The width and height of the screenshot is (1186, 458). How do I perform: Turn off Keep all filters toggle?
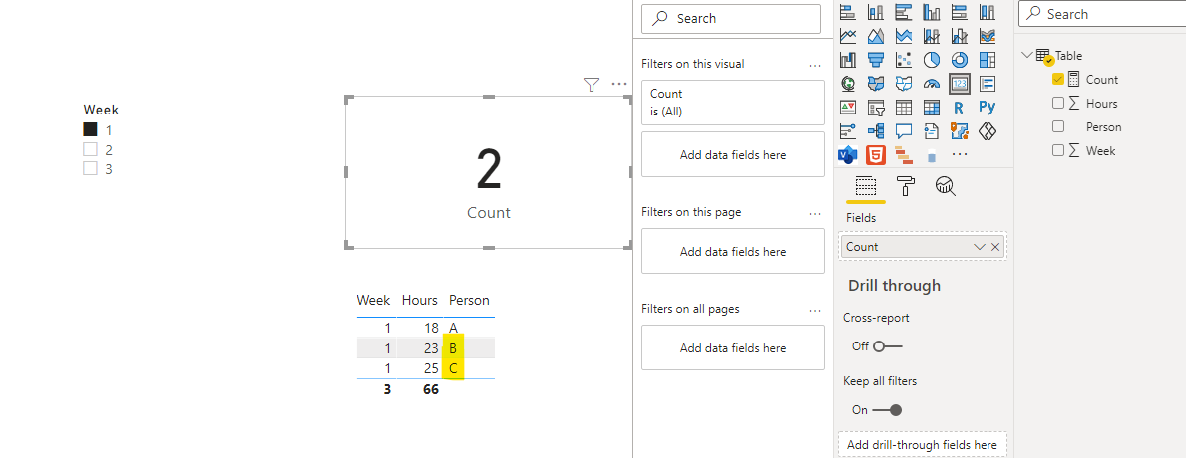(x=887, y=409)
